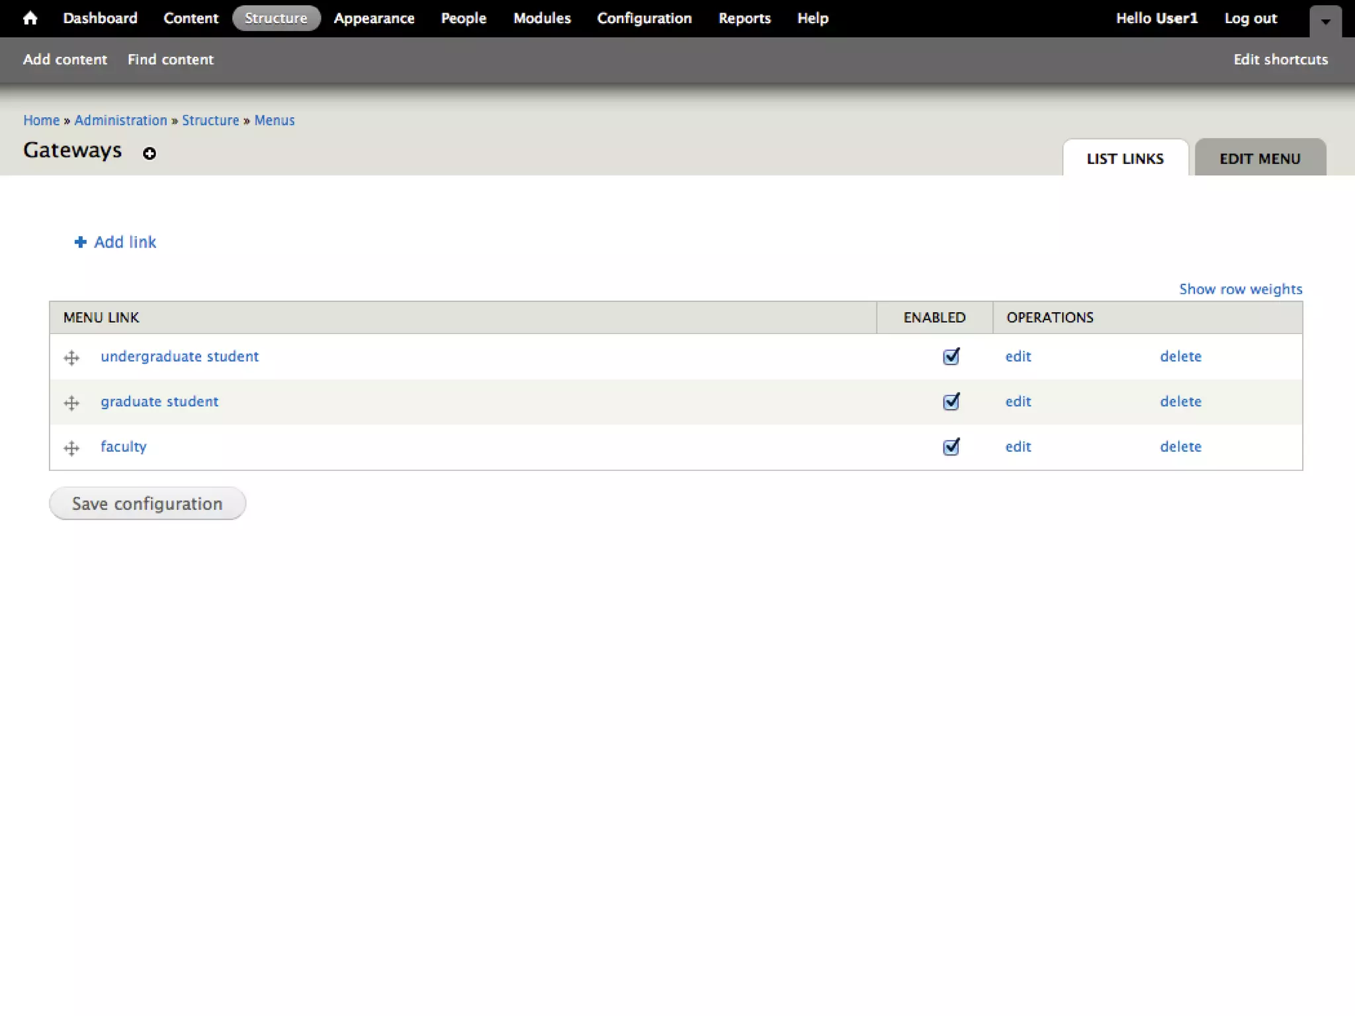This screenshot has height=1016, width=1355.
Task: Open the Edit shortcuts link
Action: 1280,60
